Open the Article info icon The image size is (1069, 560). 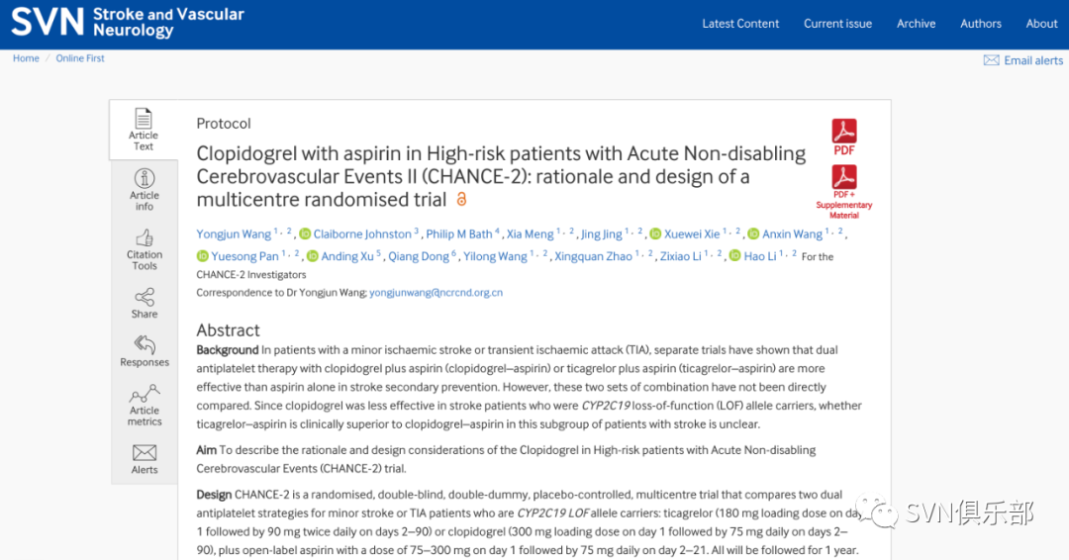coord(144,178)
